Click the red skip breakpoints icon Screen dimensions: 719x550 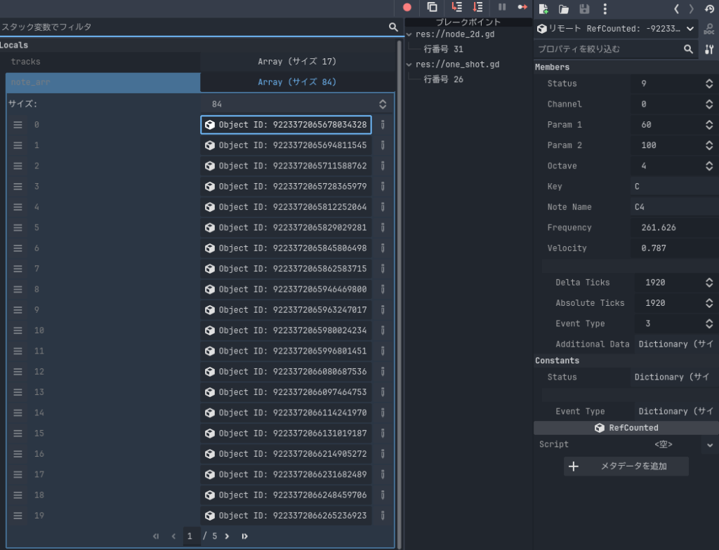pyautogui.click(x=407, y=7)
